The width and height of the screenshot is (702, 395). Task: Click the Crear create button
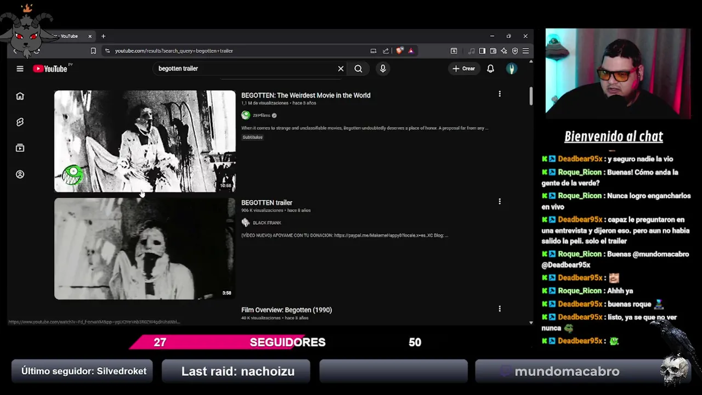[463, 69]
